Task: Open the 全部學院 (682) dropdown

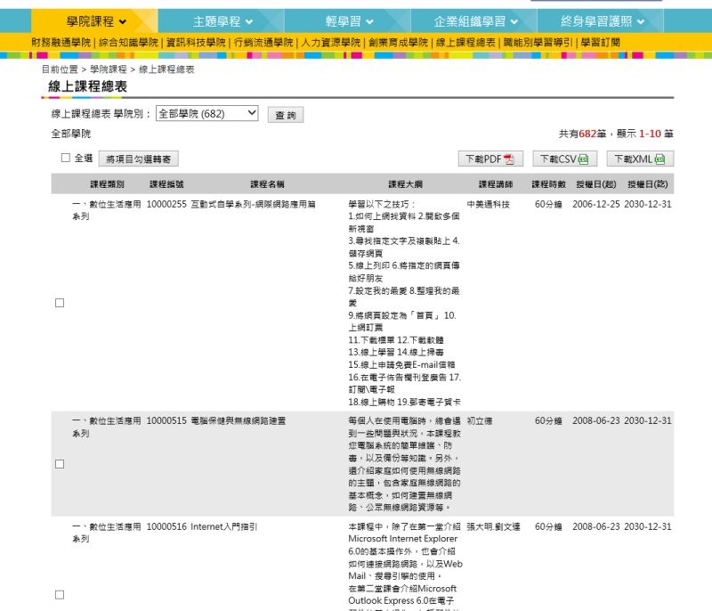Action: click(x=207, y=114)
